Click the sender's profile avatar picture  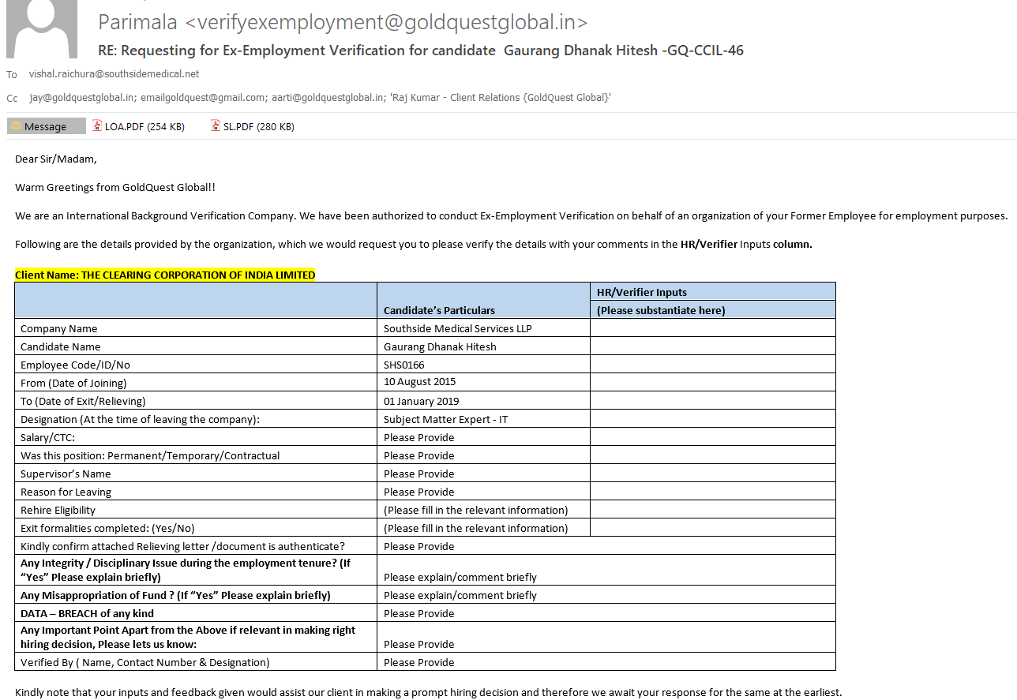[42, 29]
